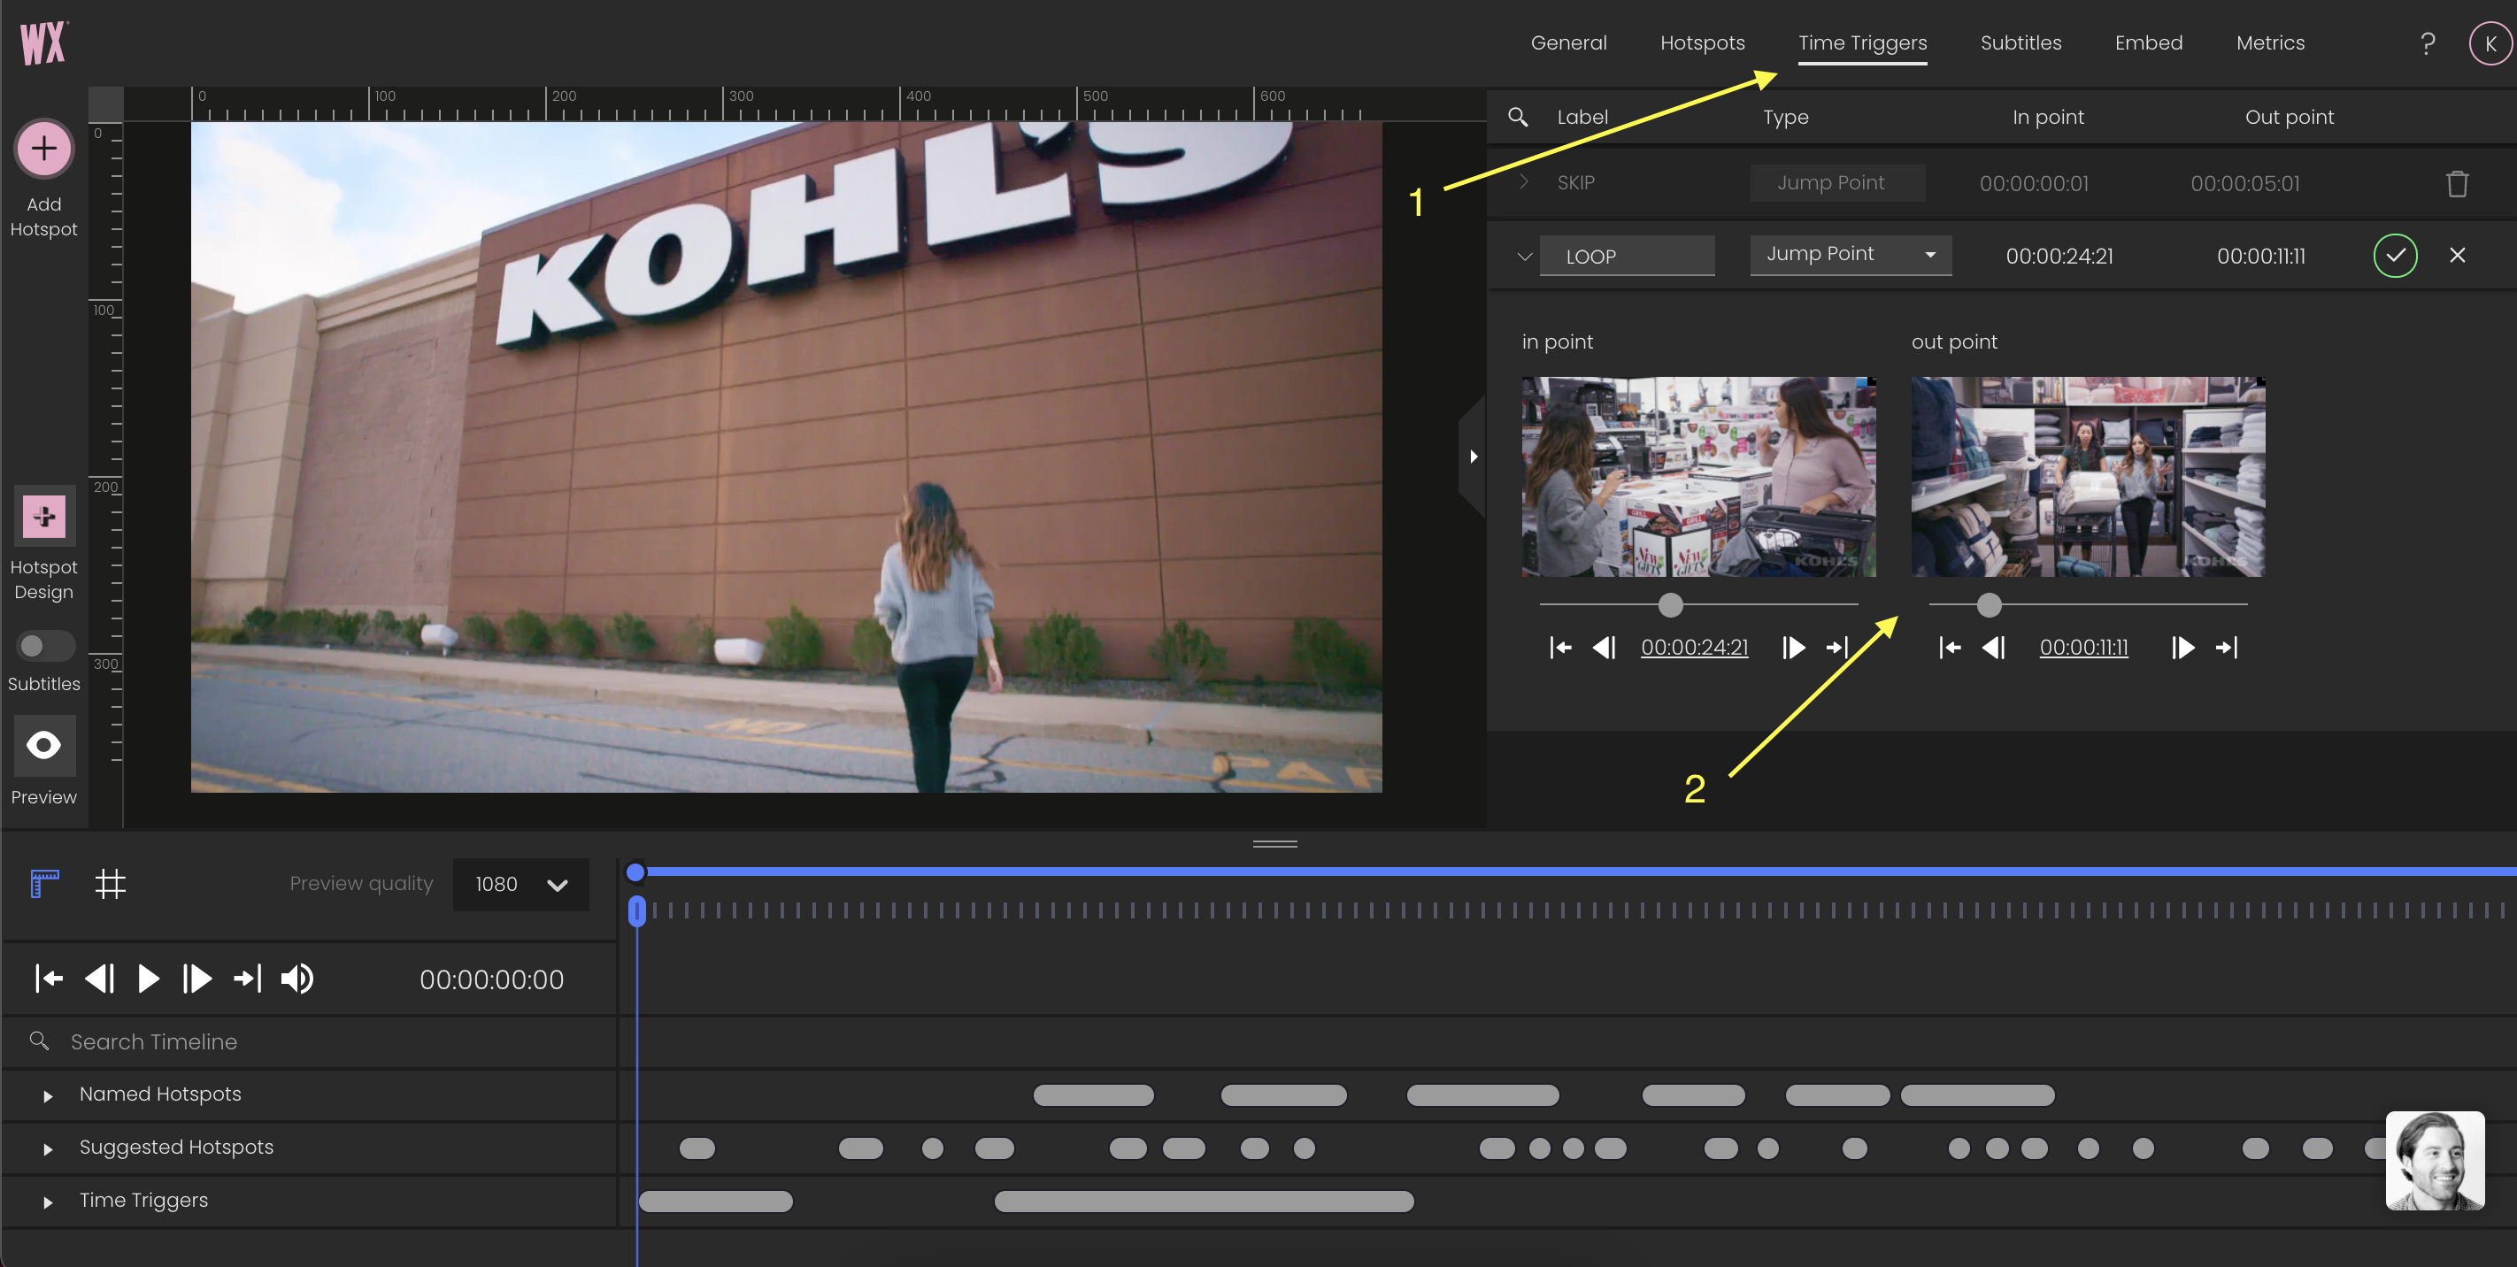The width and height of the screenshot is (2517, 1267).
Task: Open the Hotspot Design tool
Action: tap(44, 516)
